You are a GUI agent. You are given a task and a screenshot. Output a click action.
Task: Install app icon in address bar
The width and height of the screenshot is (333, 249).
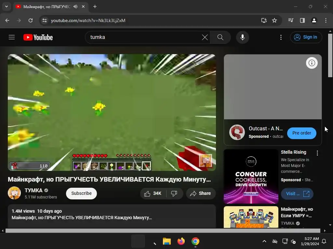coord(264,20)
